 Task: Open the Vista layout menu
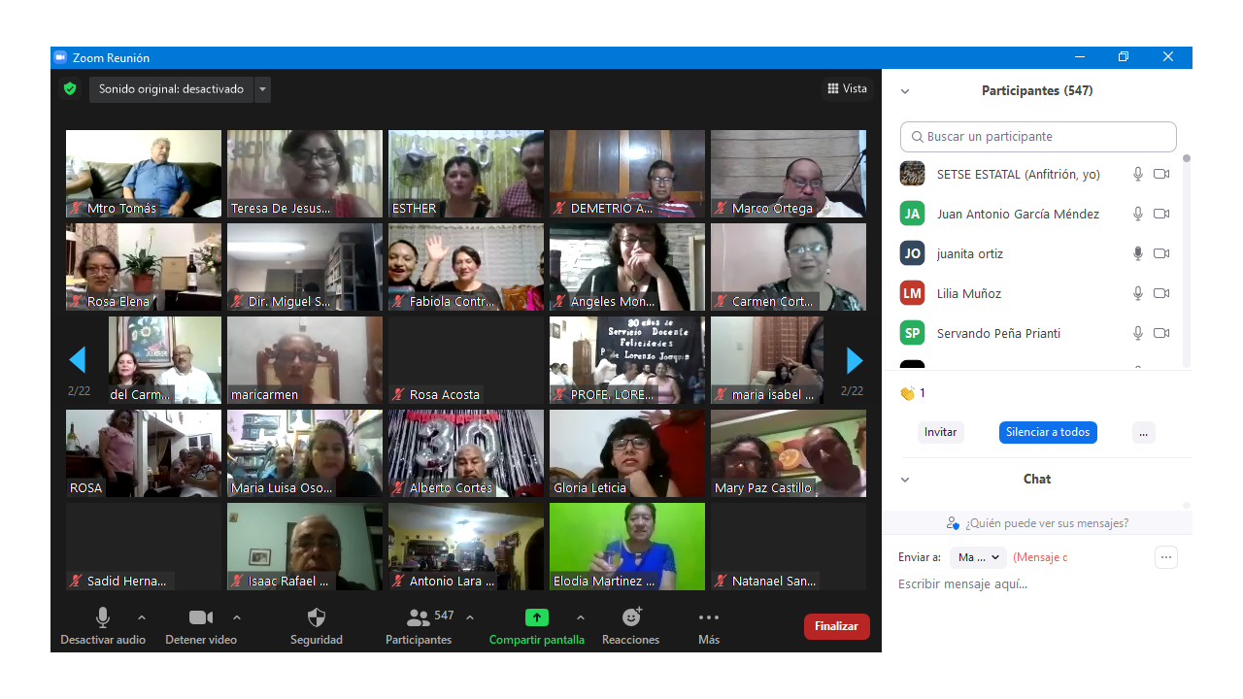click(x=848, y=88)
